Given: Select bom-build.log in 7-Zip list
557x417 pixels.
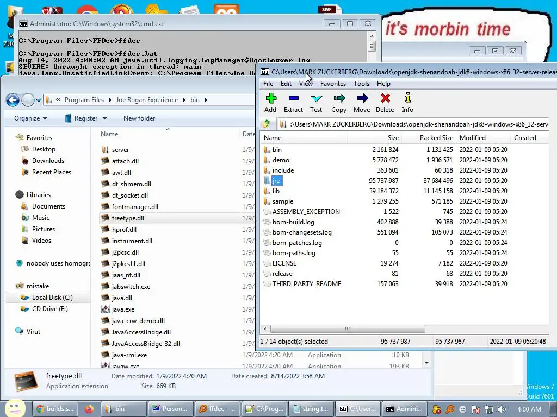Looking at the screenshot, I should tap(293, 222).
